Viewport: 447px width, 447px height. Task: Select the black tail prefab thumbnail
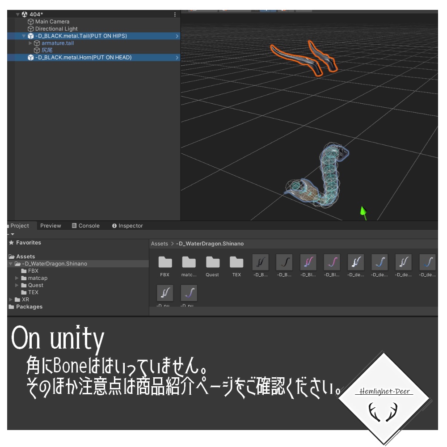pyautogui.click(x=284, y=262)
